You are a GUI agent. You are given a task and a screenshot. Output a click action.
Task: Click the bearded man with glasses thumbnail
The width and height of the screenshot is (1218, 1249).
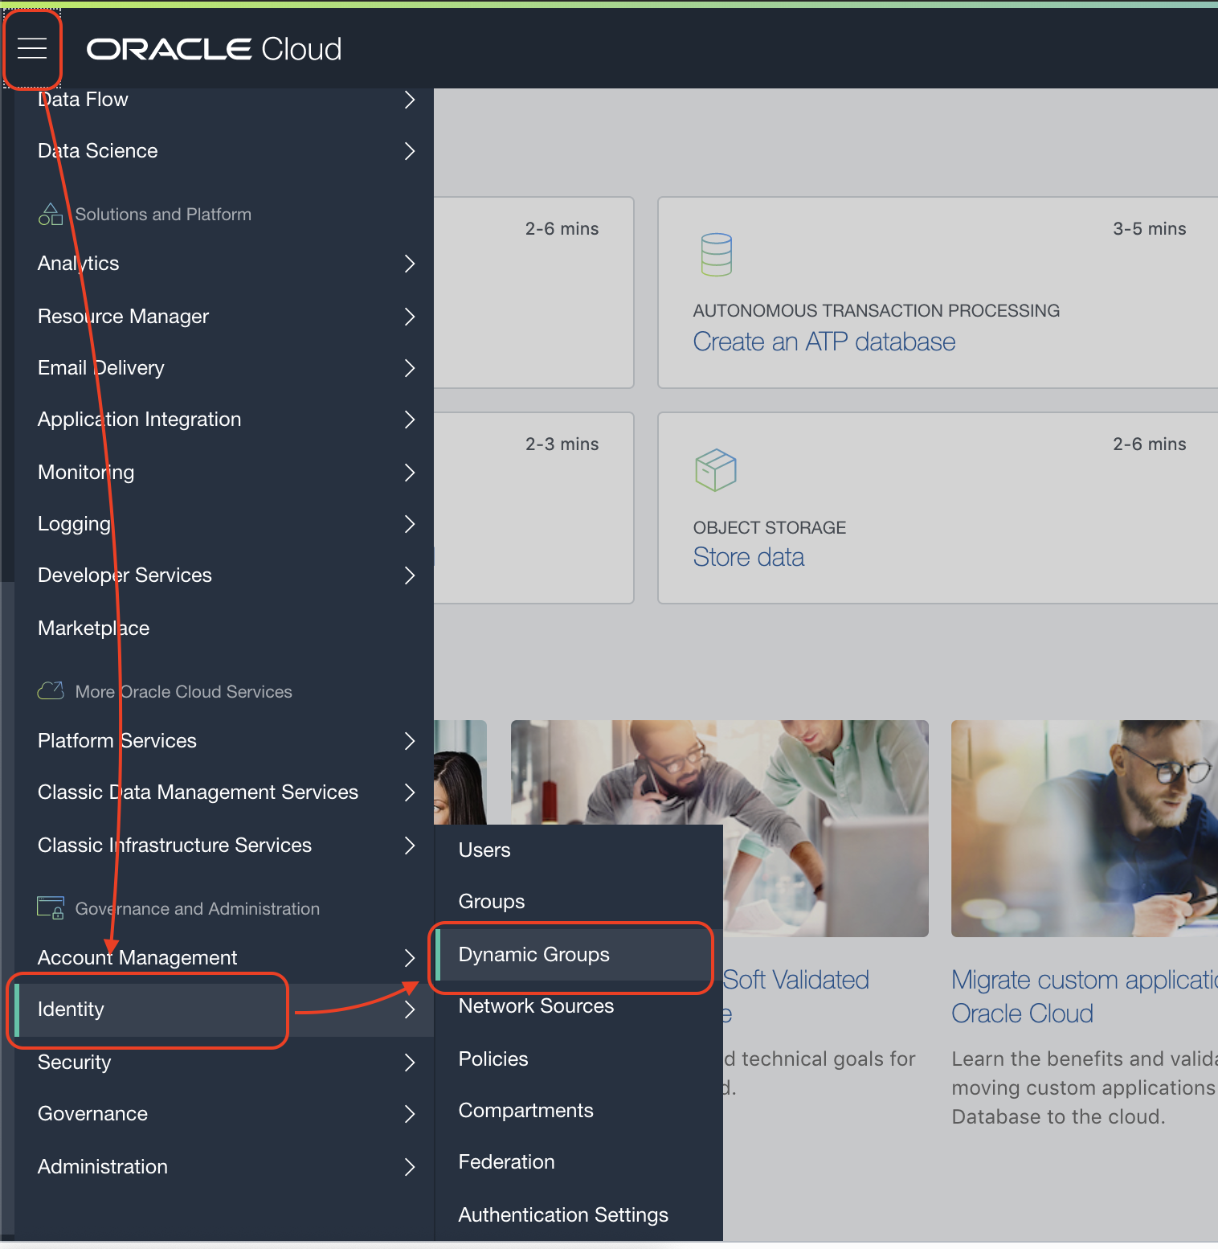click(x=1085, y=829)
